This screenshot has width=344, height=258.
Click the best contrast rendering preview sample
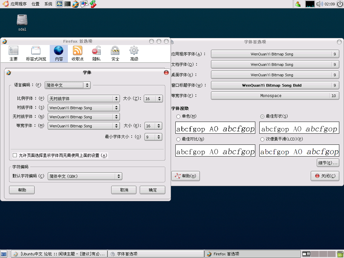coord(215,150)
